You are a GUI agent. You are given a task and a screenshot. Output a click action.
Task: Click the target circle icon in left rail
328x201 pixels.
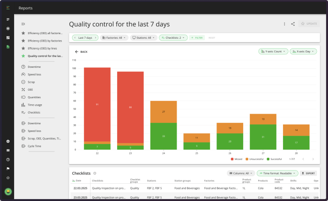tap(8, 29)
